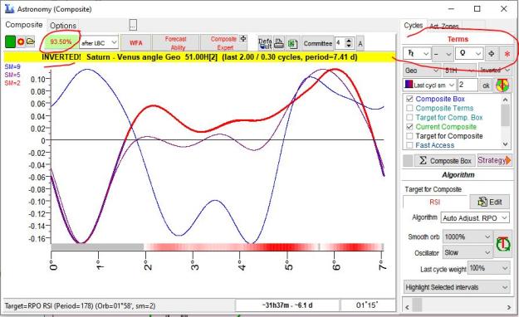The width and height of the screenshot is (519, 317).
Task: Click the Committee button
Action: coord(318,43)
